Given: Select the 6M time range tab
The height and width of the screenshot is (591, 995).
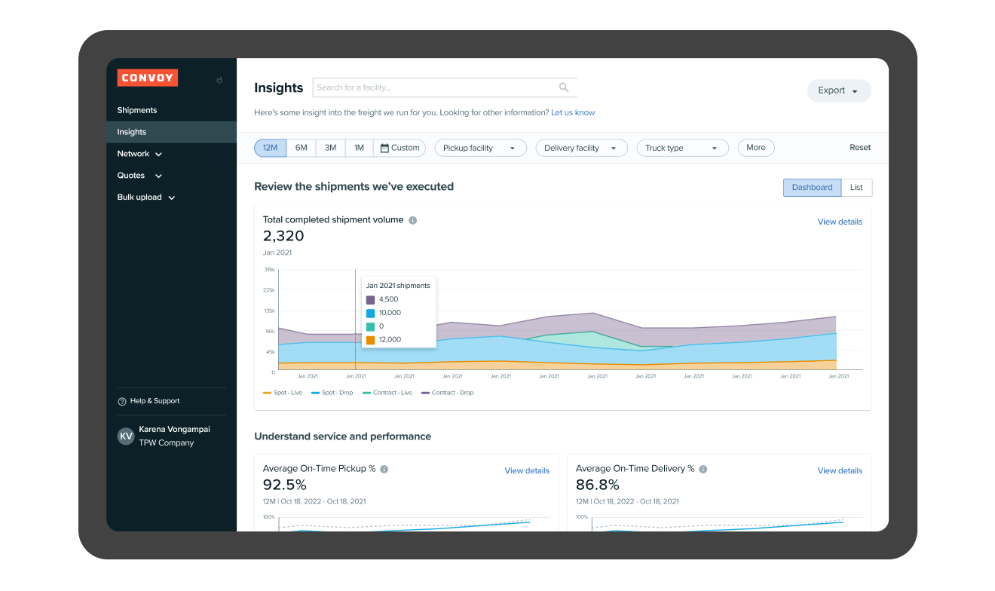Looking at the screenshot, I should point(301,148).
